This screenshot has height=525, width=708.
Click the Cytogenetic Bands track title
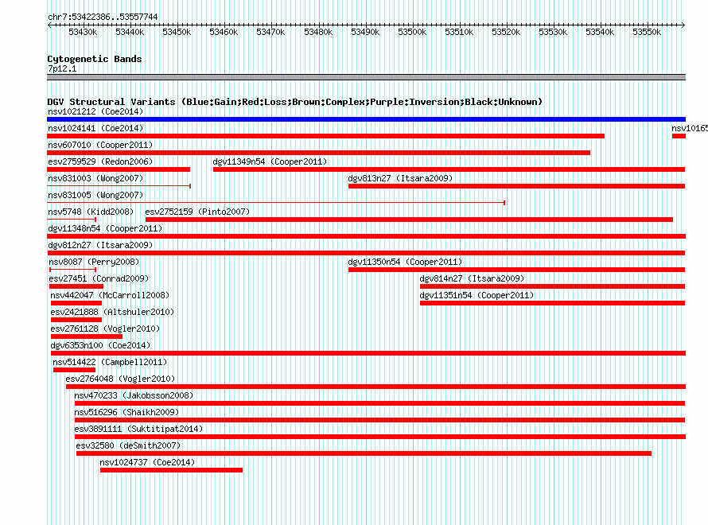(x=95, y=59)
